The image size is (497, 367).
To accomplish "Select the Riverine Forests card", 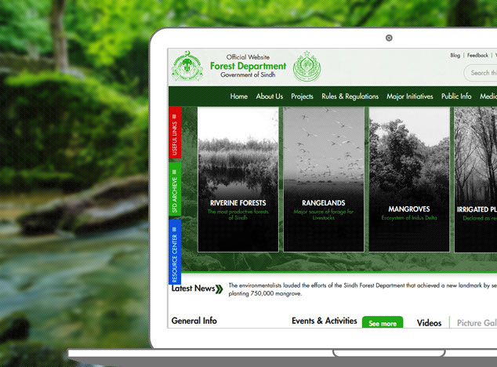I will (x=238, y=180).
